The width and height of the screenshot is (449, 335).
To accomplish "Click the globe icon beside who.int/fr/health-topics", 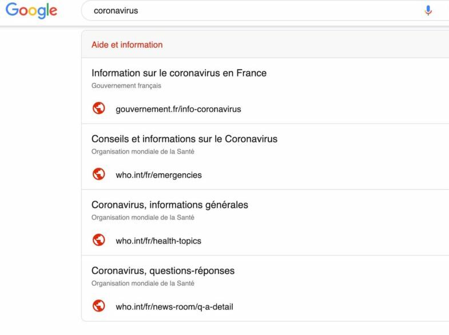I will pyautogui.click(x=99, y=240).
